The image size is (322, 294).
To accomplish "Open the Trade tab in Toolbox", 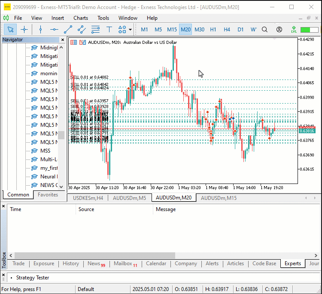I will pos(18,263).
